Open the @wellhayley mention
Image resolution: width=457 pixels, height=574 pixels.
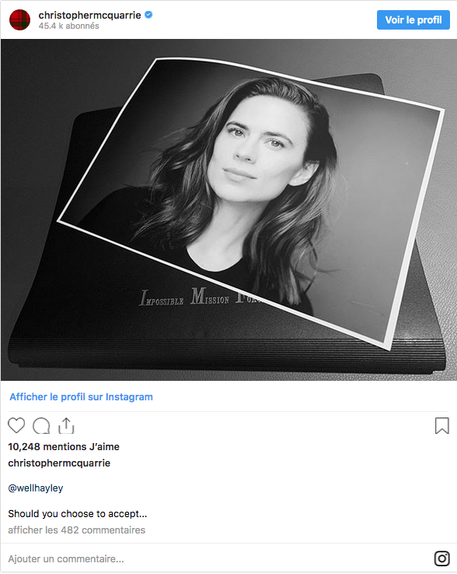(36, 488)
